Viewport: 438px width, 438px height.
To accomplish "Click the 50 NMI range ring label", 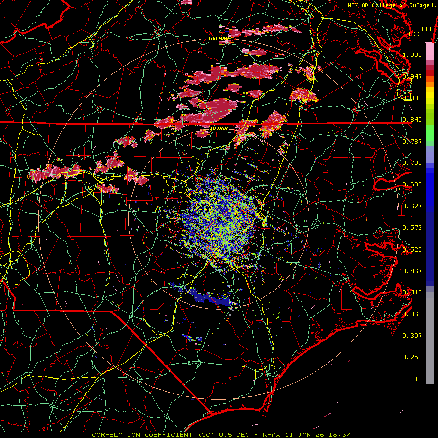I will (219, 129).
